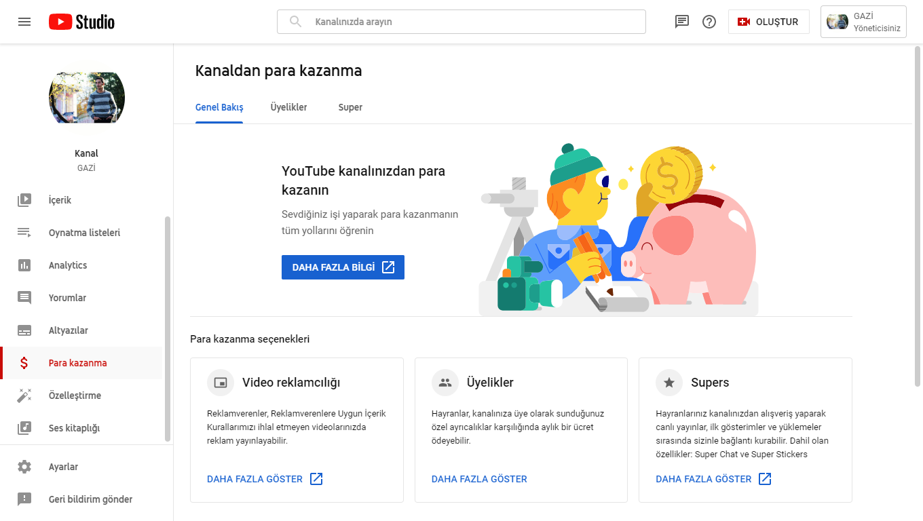Click the YouTube kanalınızdan para kazanın heading

[363, 180]
